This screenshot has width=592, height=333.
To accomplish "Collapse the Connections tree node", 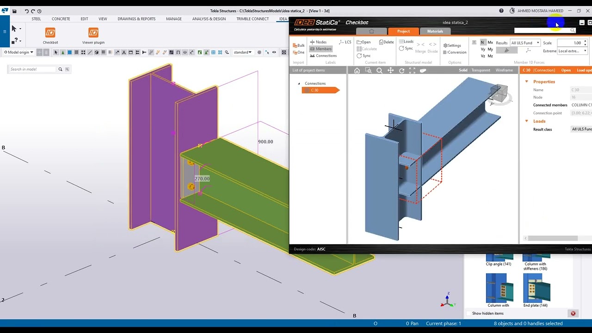I will (299, 84).
